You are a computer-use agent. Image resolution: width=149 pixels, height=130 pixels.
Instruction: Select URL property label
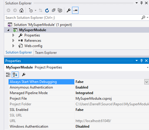click(13, 121)
